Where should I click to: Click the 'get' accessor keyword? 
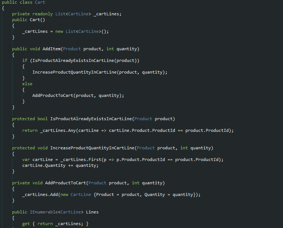(x=26, y=224)
